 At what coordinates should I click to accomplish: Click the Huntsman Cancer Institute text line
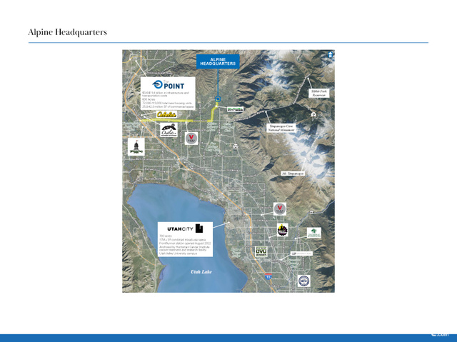[184, 247]
